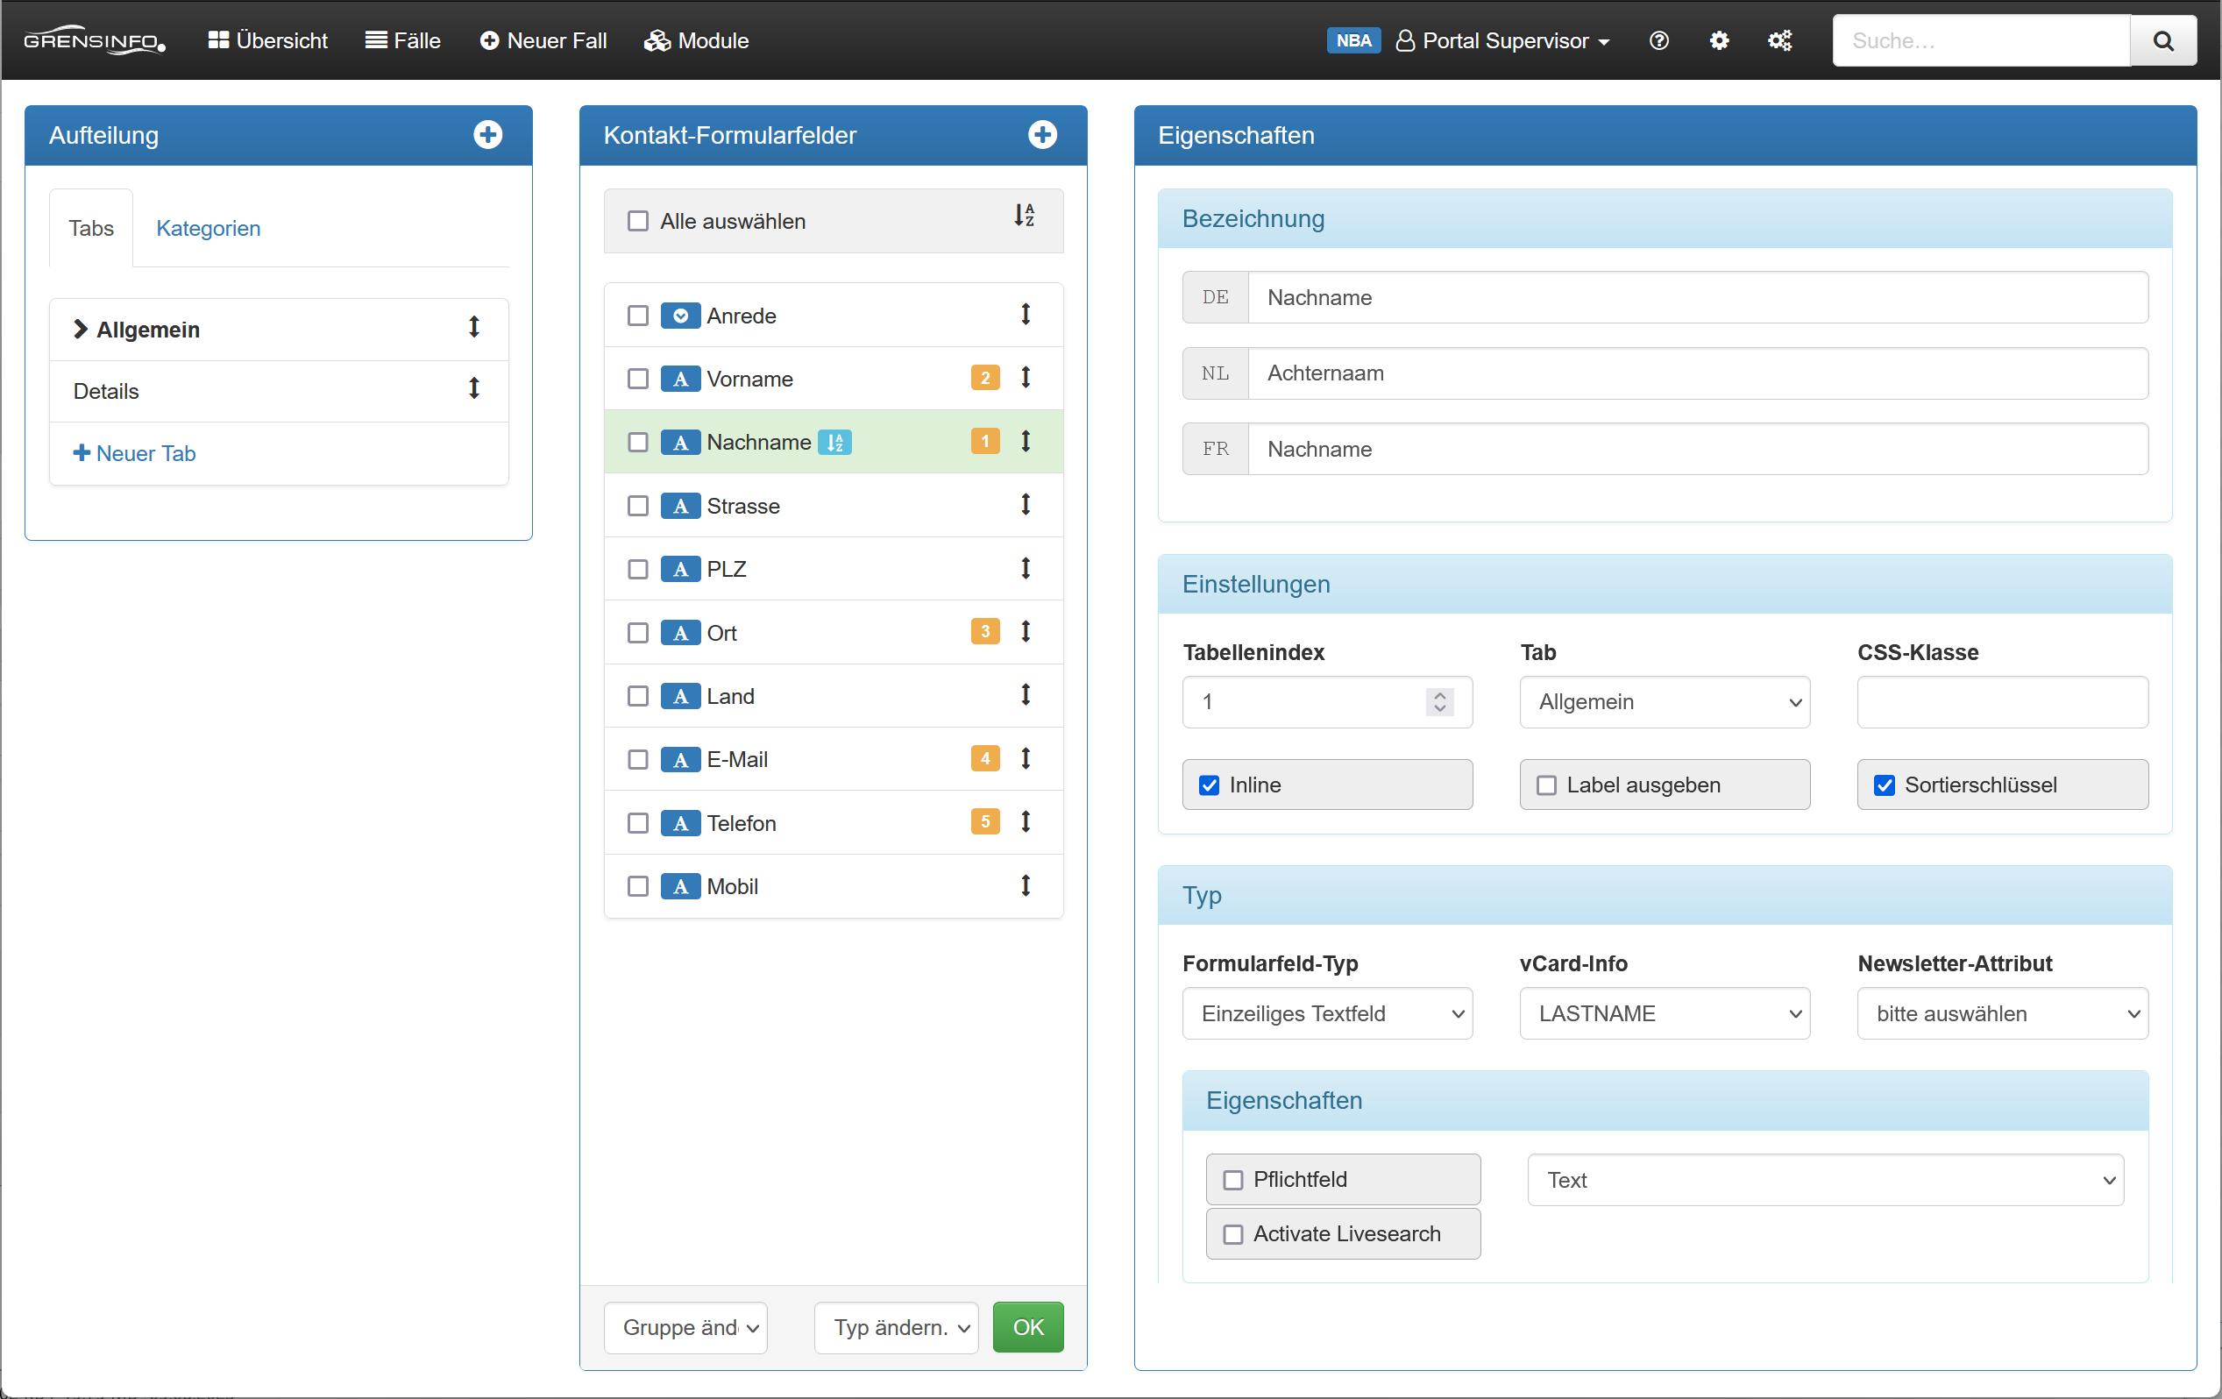The image size is (2222, 1399).
Task: Uncheck the Inline checkbox
Action: 1209,785
